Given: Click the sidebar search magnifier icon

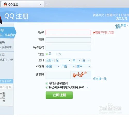Looking at the screenshot, I should tap(10, 87).
